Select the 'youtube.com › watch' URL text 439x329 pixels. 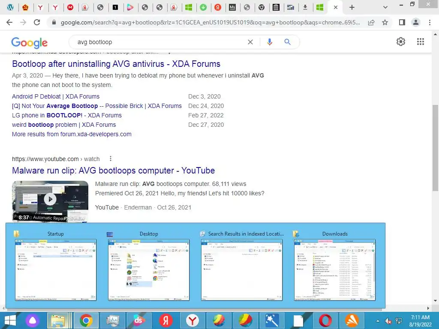click(56, 159)
